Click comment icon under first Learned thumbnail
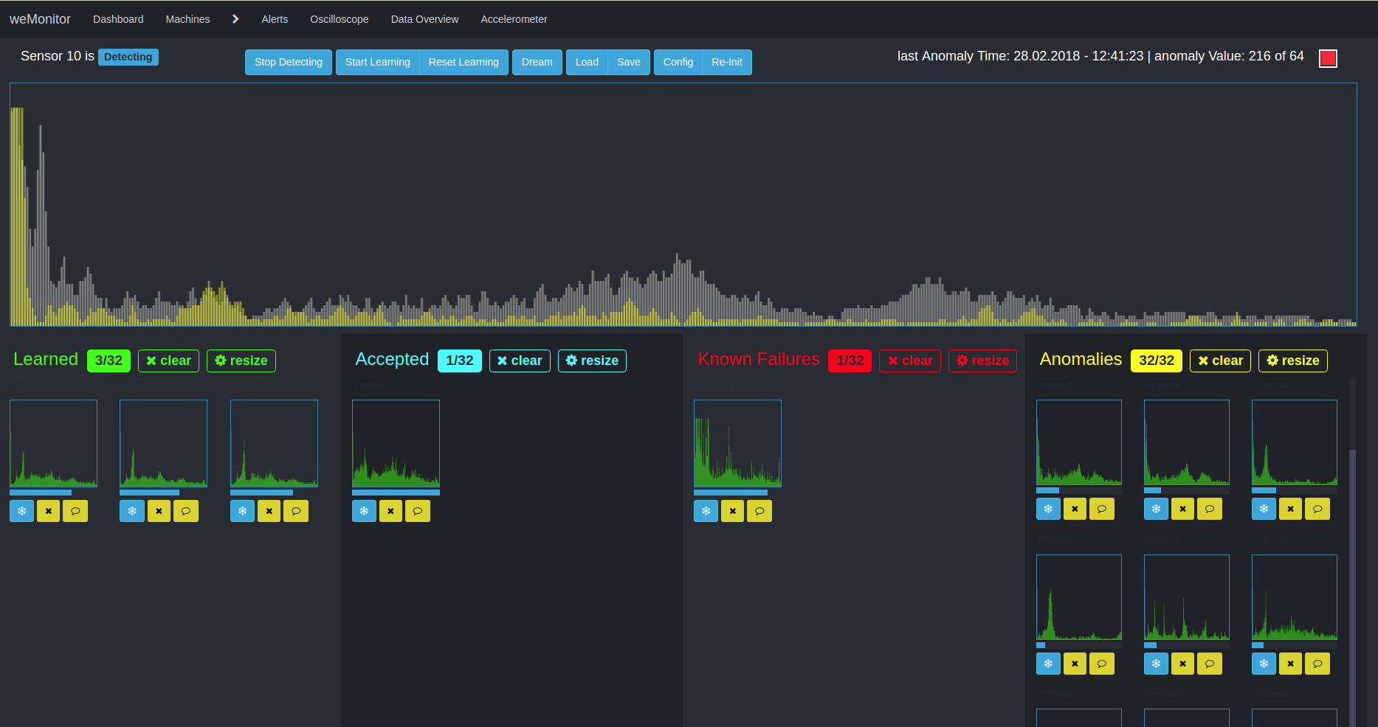Screen dimensions: 1378x727 (75, 511)
